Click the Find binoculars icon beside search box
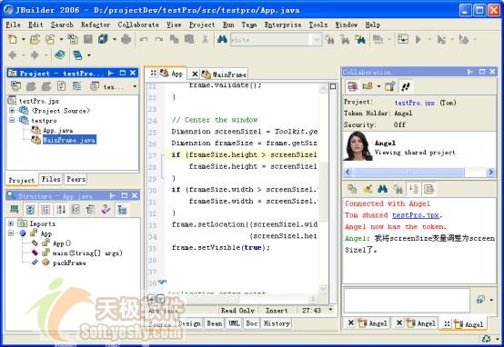The image size is (504, 347). [x=222, y=39]
